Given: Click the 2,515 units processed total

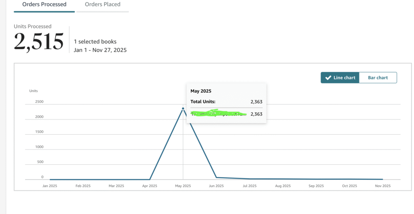Looking at the screenshot, I should coord(39,42).
